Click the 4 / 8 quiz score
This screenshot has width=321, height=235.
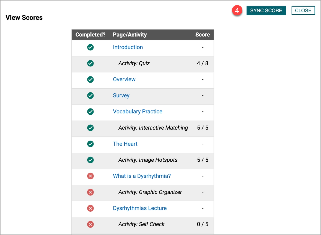(x=203, y=63)
